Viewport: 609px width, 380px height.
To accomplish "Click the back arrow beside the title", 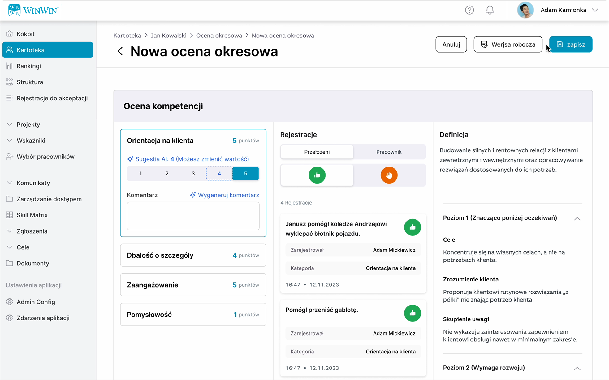I will (120, 51).
